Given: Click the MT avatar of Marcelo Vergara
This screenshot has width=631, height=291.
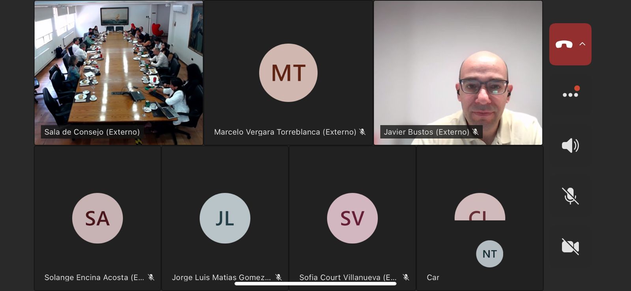Looking at the screenshot, I should 288,73.
